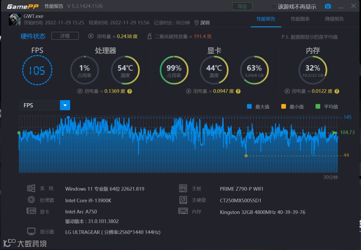Open the FPS chart metric dropdown arrow
The image size is (361, 250).
(x=65, y=105)
